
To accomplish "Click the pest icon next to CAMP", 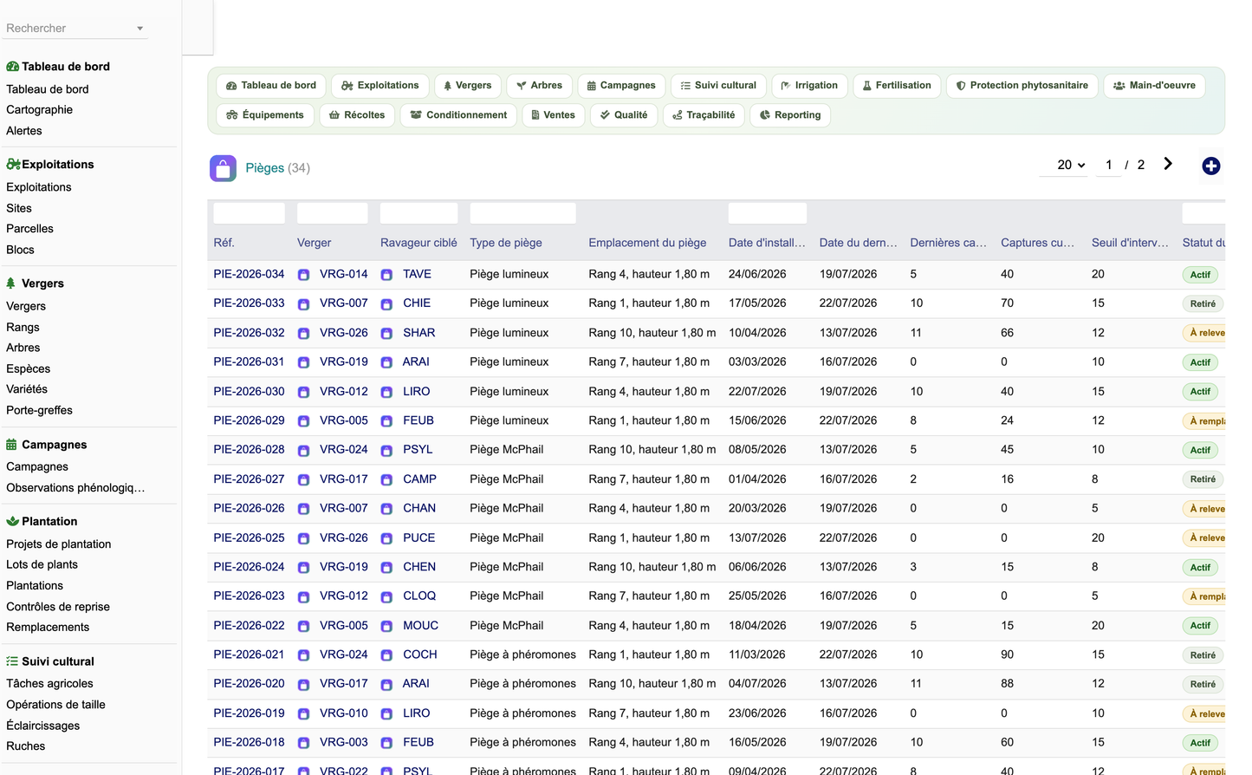I will (386, 479).
